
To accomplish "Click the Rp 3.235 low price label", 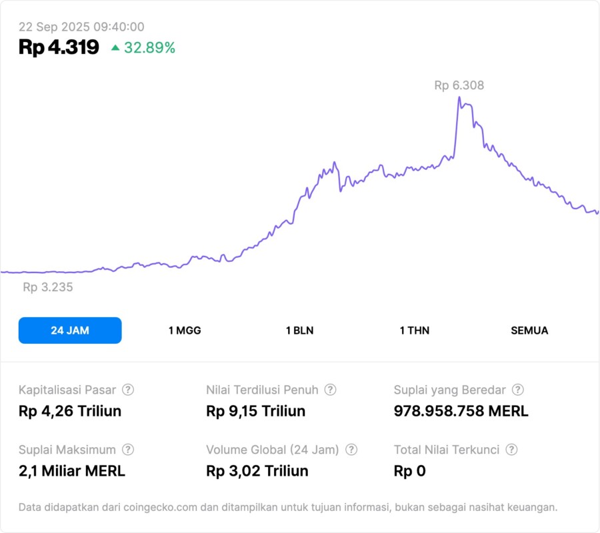I will tap(48, 288).
